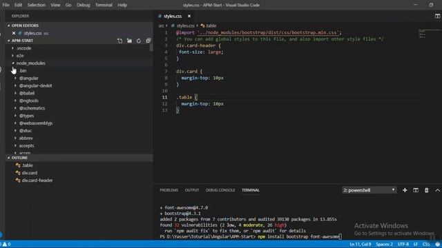Click the New File icon in explorer
Screen dimensions: 442x248
119,41
